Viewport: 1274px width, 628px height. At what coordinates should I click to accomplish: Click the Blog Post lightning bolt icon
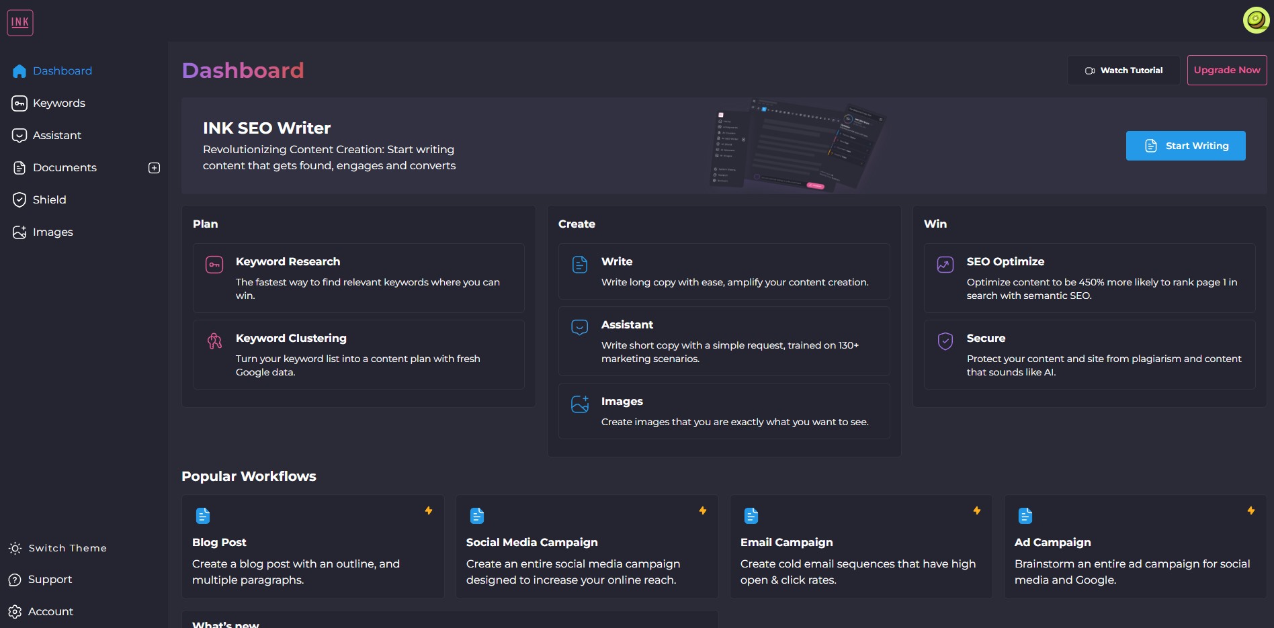click(x=429, y=510)
